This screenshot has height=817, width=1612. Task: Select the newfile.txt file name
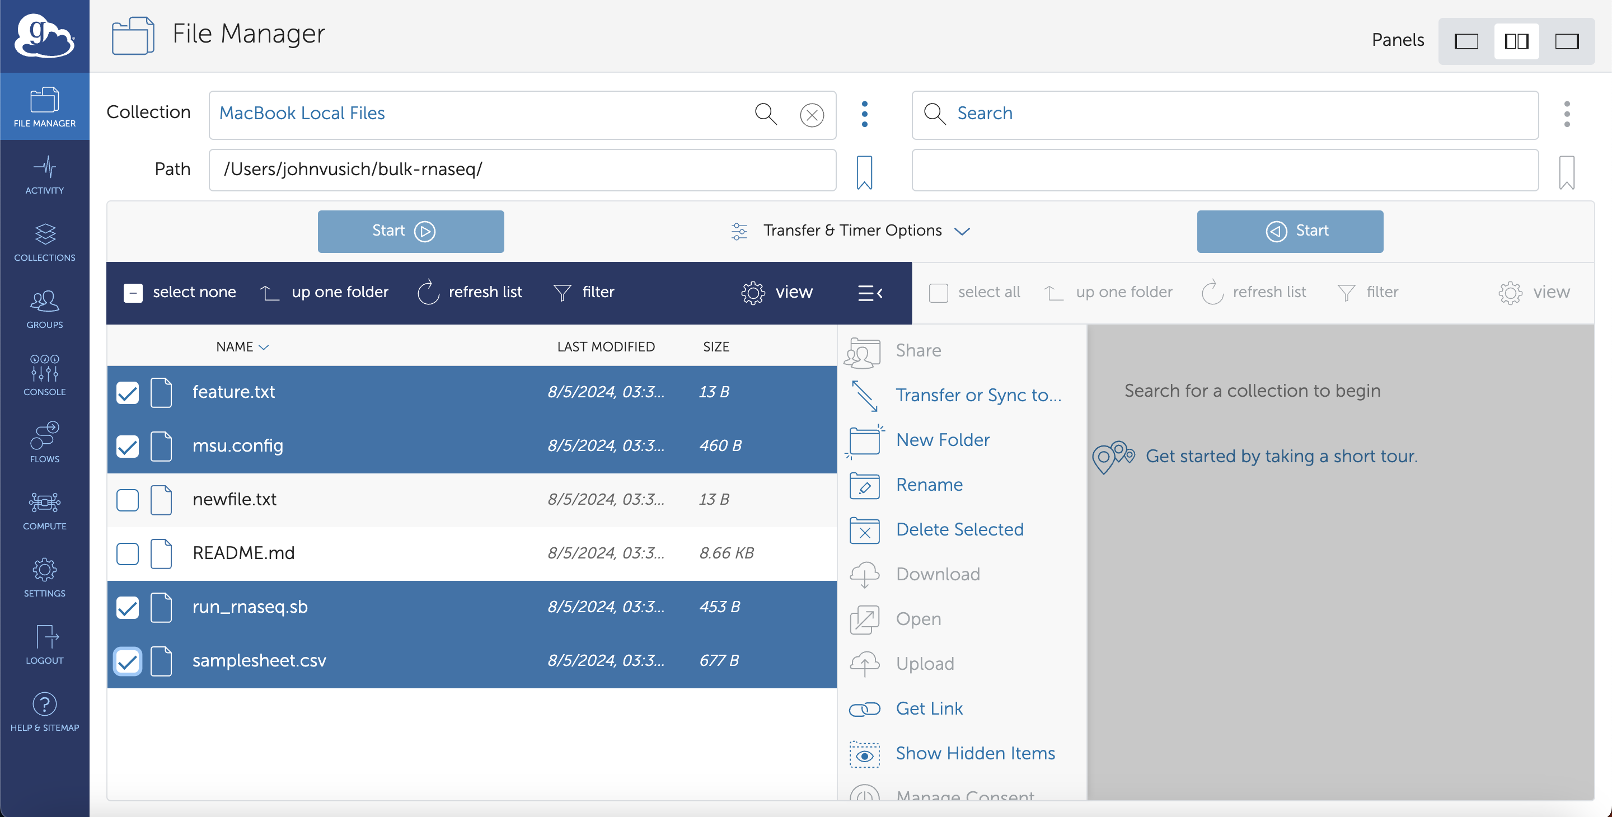(x=234, y=500)
